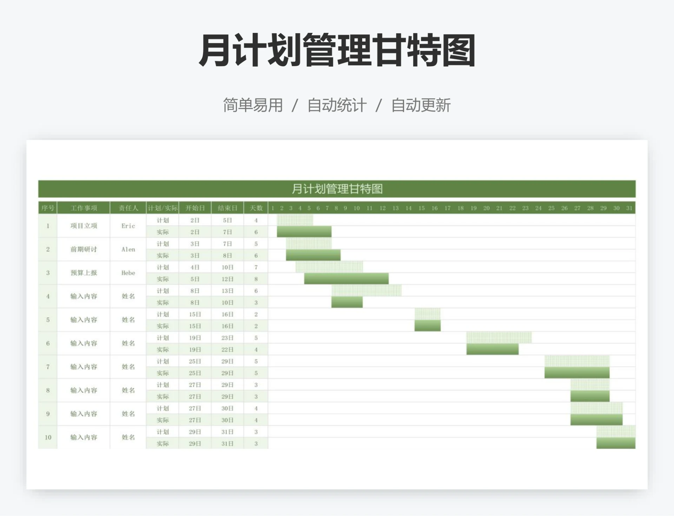
Task: Click the task name 项目立项
Action: click(x=84, y=226)
